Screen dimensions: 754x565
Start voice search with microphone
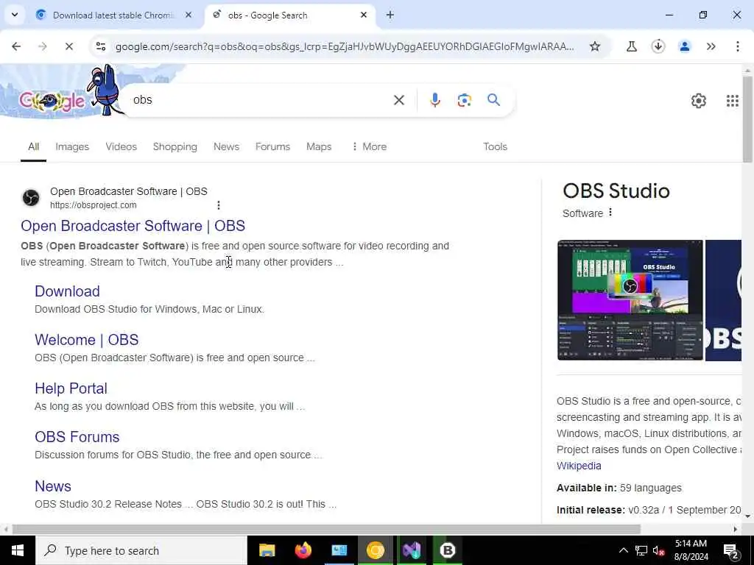click(434, 100)
